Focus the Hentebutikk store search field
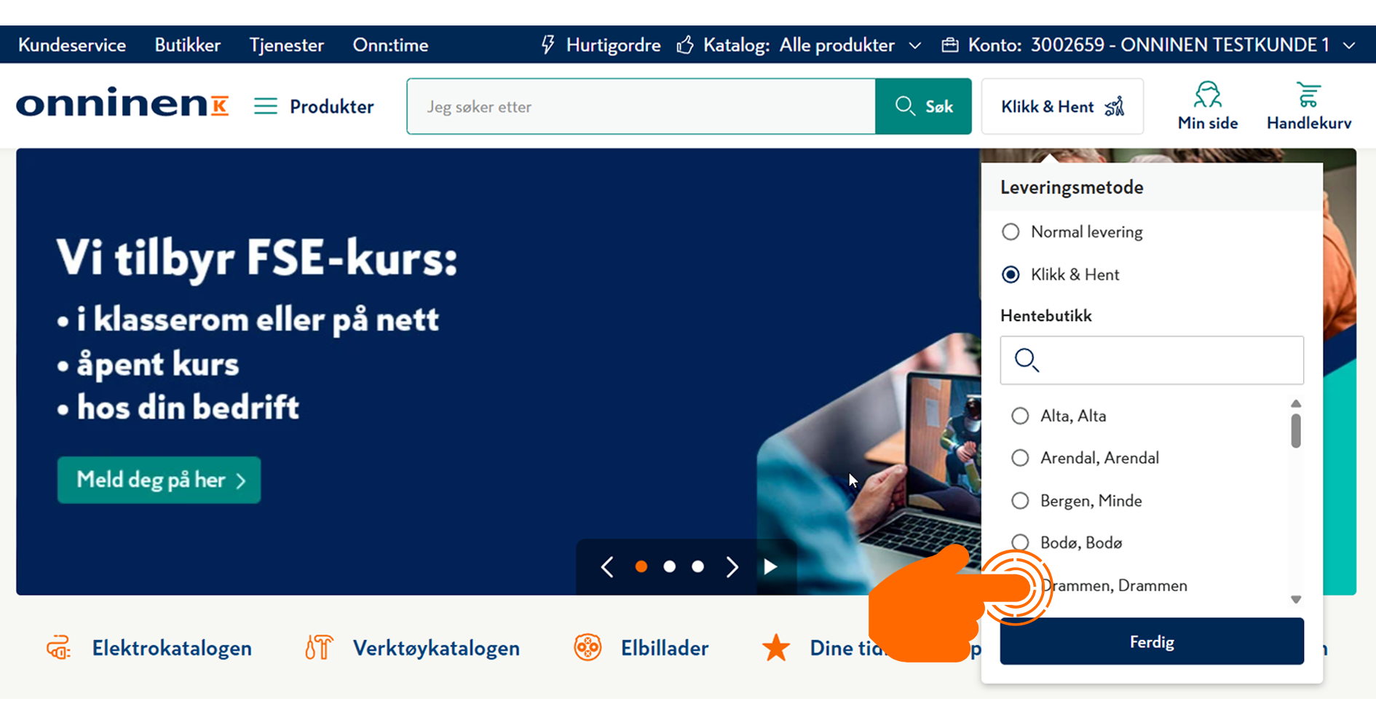The width and height of the screenshot is (1376, 728). point(1152,360)
